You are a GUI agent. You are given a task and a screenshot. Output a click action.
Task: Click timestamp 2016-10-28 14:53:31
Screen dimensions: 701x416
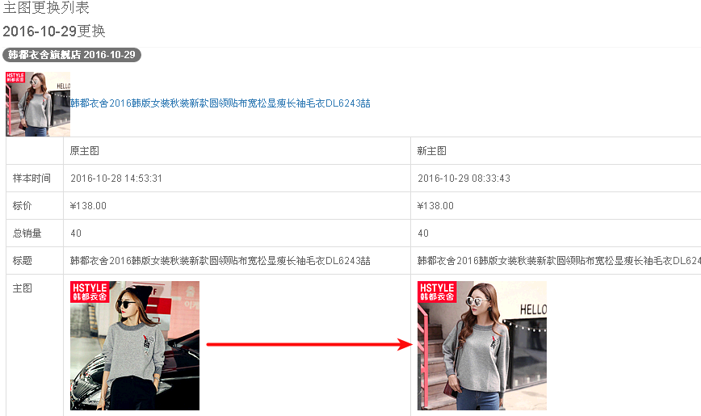(x=116, y=178)
